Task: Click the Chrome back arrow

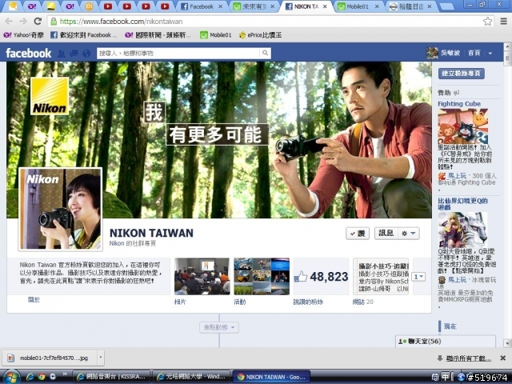Action: (9, 22)
